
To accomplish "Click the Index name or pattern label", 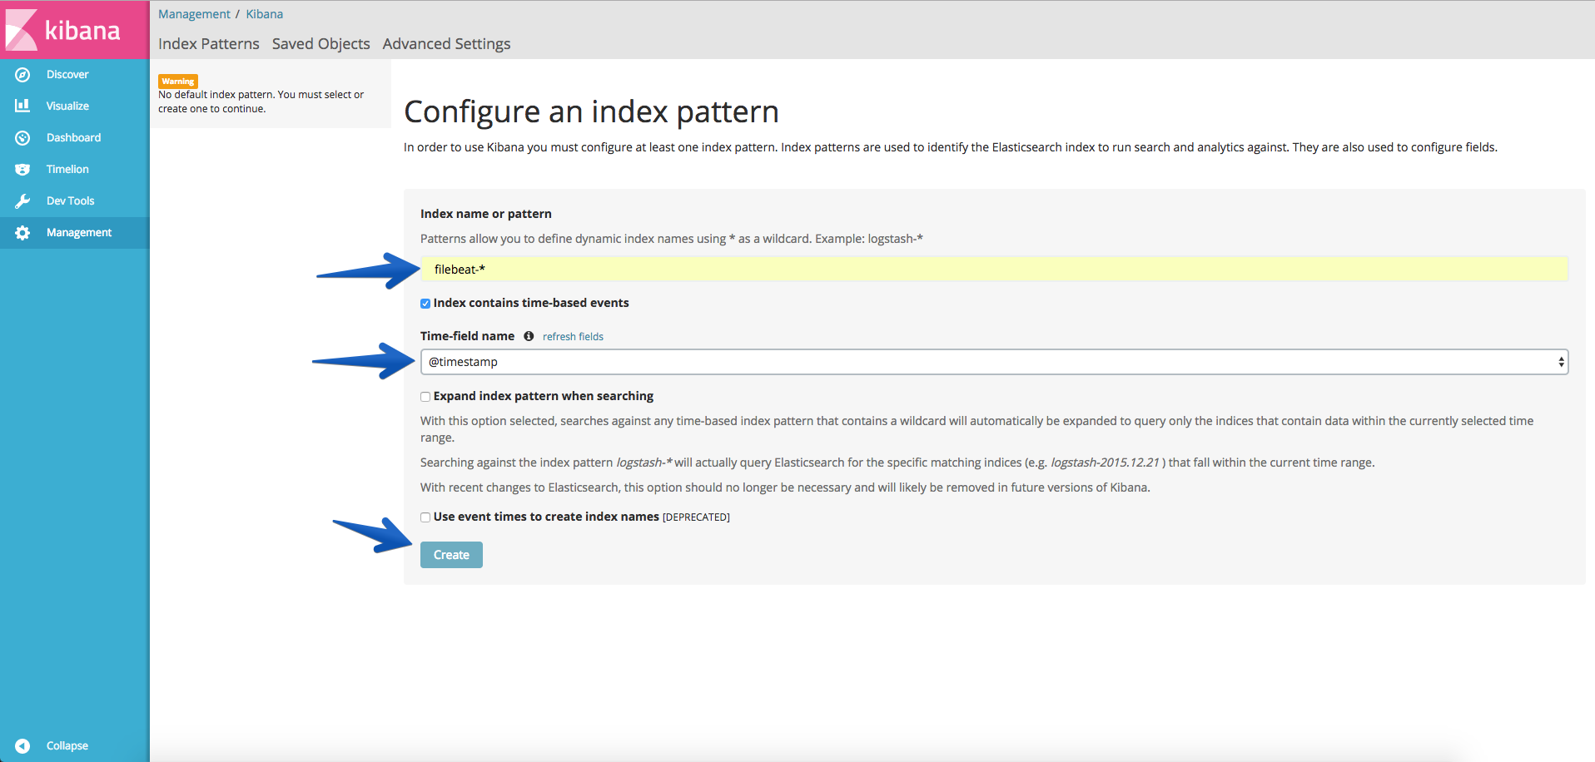I will pos(486,214).
